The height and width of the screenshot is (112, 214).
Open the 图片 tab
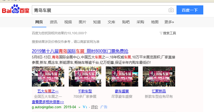[82, 22]
